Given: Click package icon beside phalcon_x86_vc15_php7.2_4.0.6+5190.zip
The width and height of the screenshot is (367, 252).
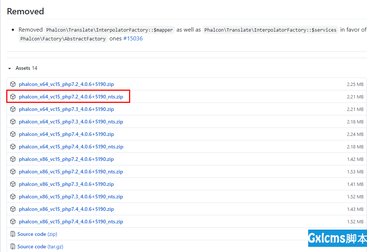Looking at the screenshot, I should [x=13, y=159].
